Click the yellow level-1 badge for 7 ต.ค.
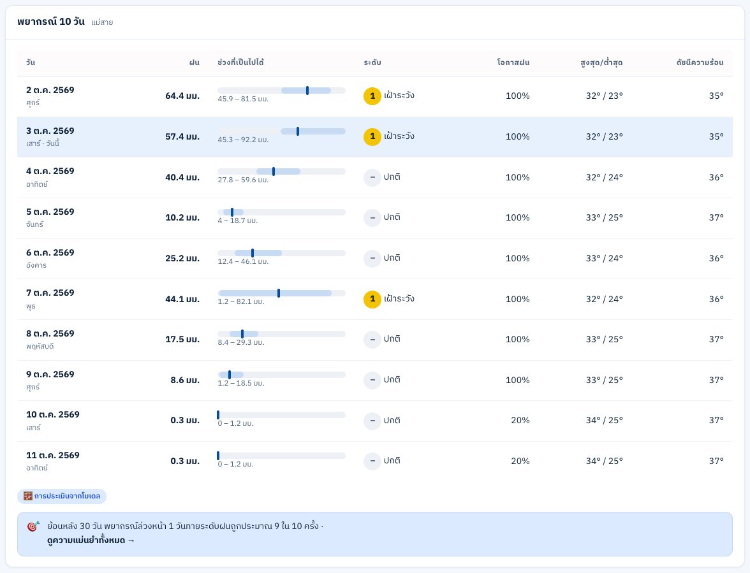This screenshot has height=573, width=750. point(372,299)
